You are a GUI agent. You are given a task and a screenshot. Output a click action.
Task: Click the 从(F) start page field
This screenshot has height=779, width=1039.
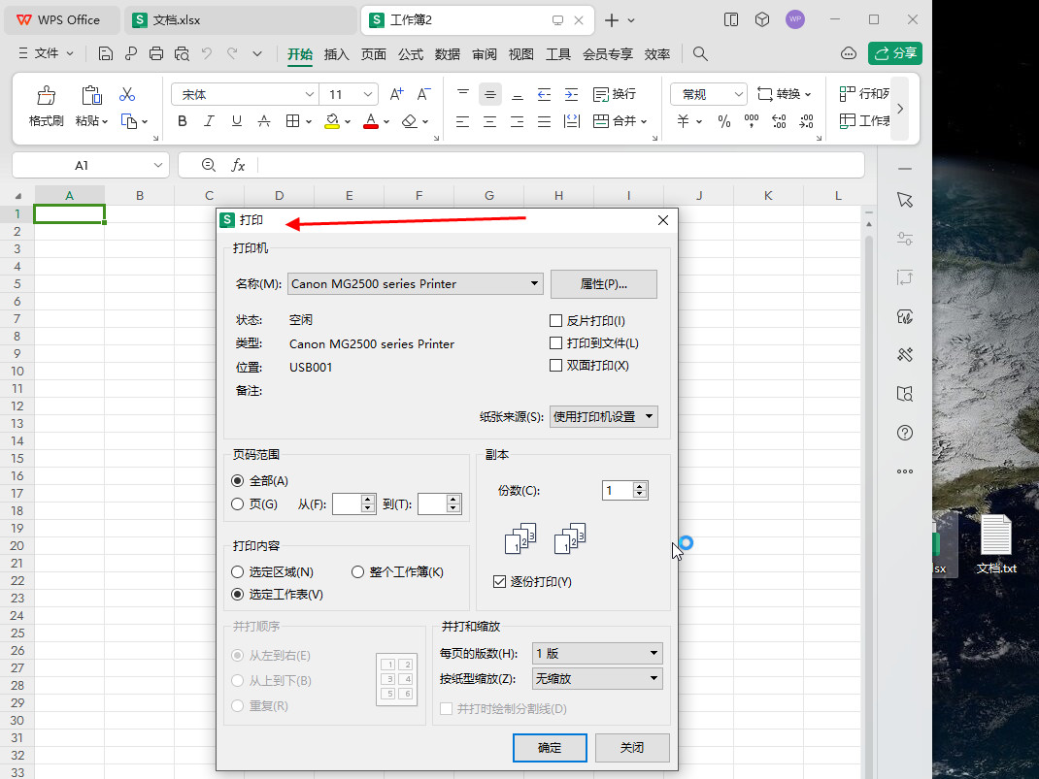pos(347,504)
